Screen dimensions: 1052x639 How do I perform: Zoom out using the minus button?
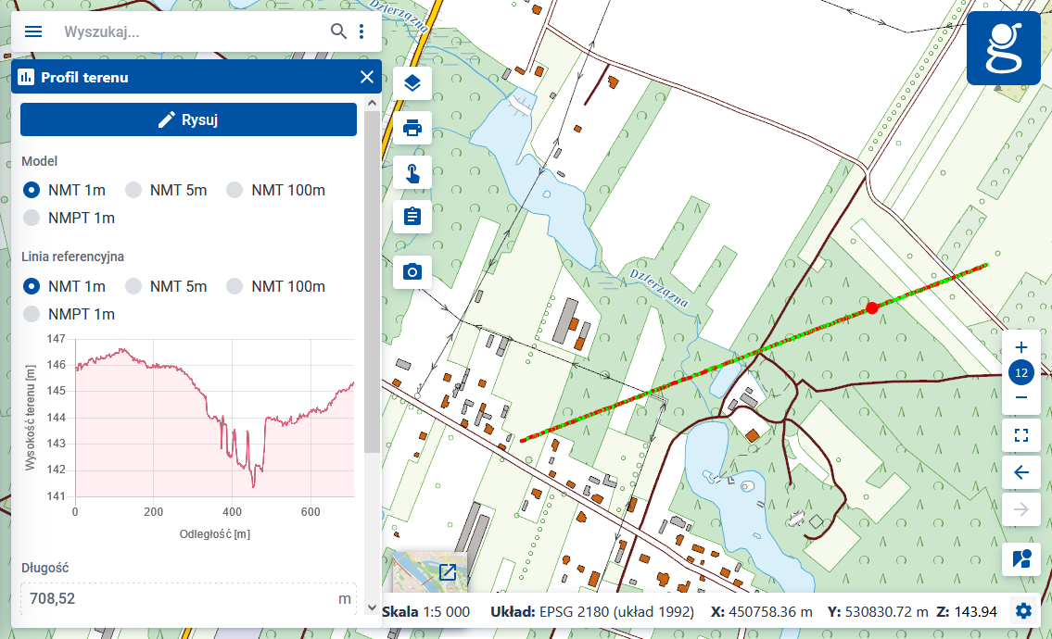point(1021,398)
